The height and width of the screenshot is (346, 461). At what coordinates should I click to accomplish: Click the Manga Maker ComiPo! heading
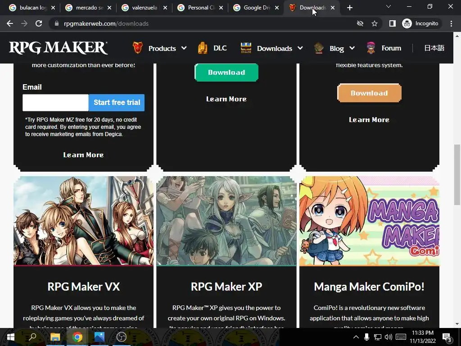pos(369,287)
